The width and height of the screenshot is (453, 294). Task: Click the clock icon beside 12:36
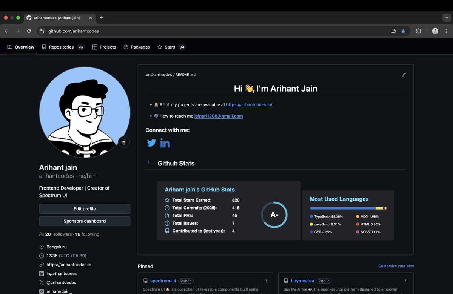tap(42, 256)
